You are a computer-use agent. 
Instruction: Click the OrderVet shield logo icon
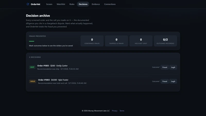[28, 4]
